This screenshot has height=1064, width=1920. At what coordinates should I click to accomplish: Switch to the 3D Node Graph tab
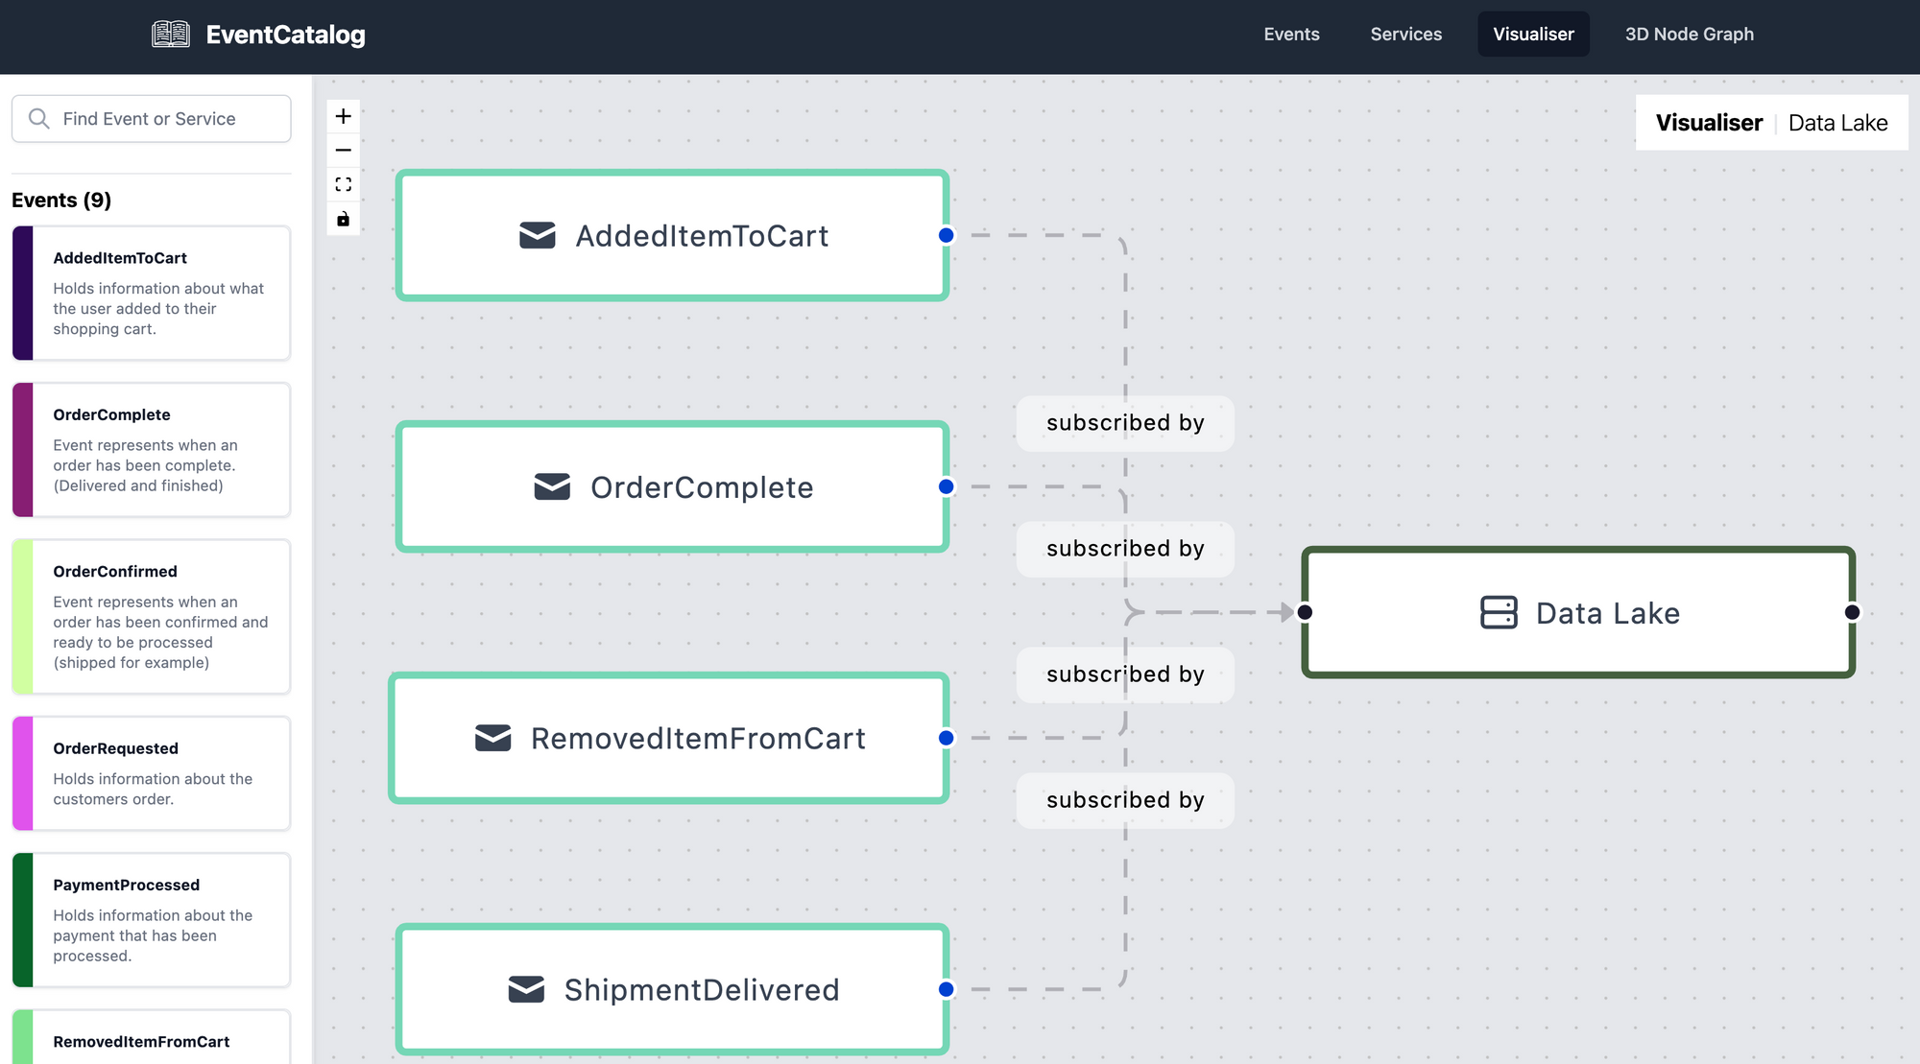(1689, 35)
